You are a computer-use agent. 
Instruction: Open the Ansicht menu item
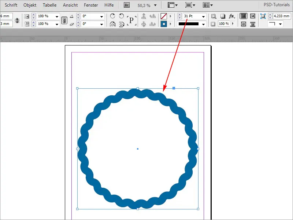coord(70,5)
